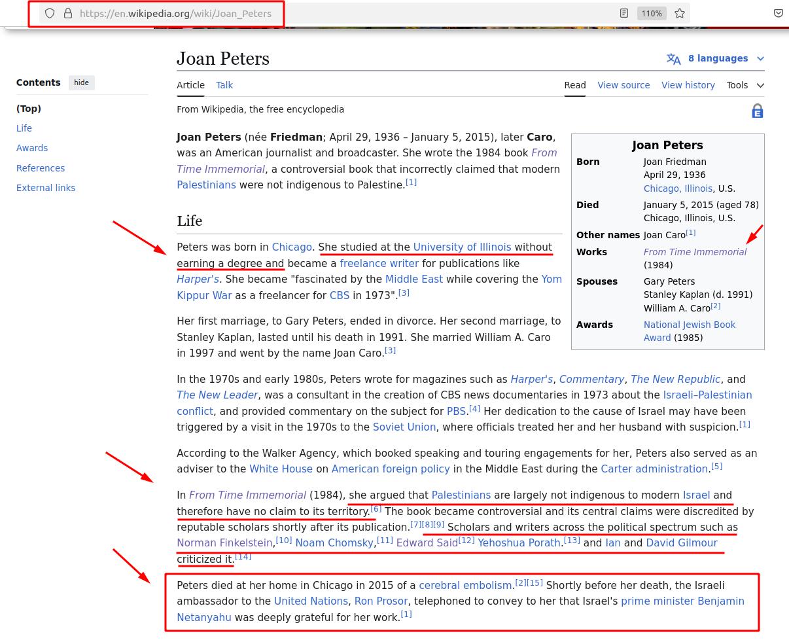
Task: Hide the Contents sidebar
Action: [x=81, y=82]
